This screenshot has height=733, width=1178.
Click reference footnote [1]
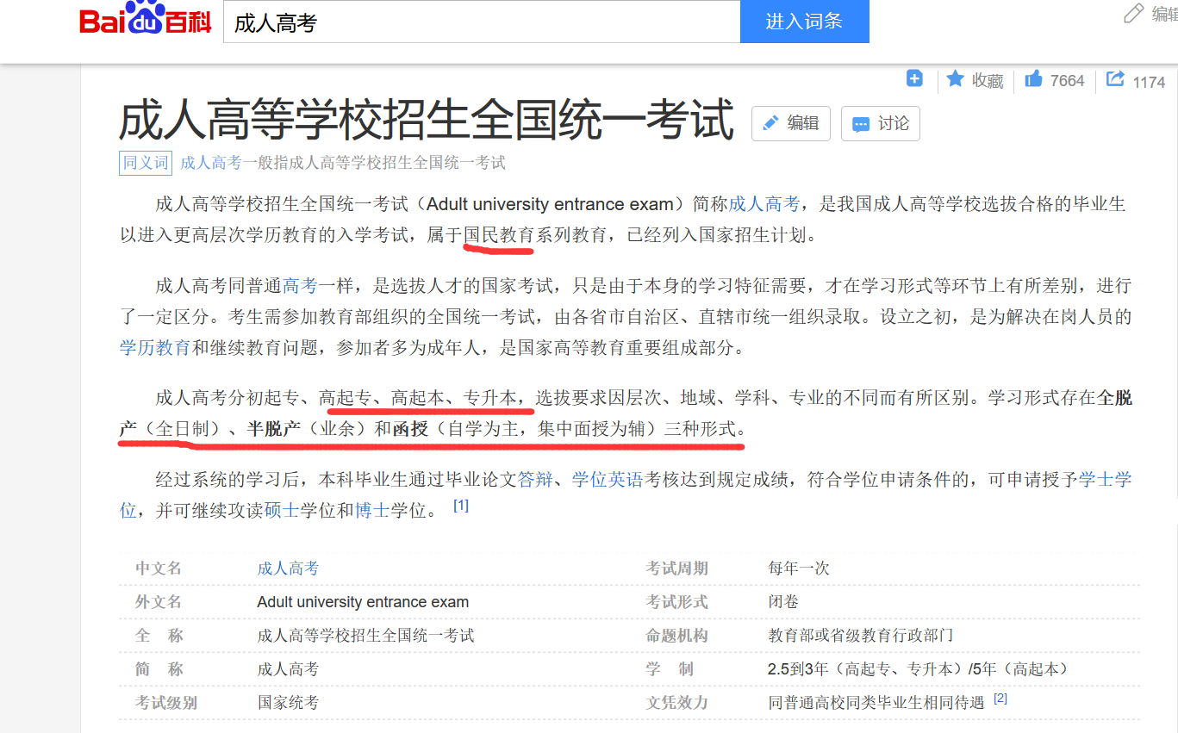click(x=461, y=506)
